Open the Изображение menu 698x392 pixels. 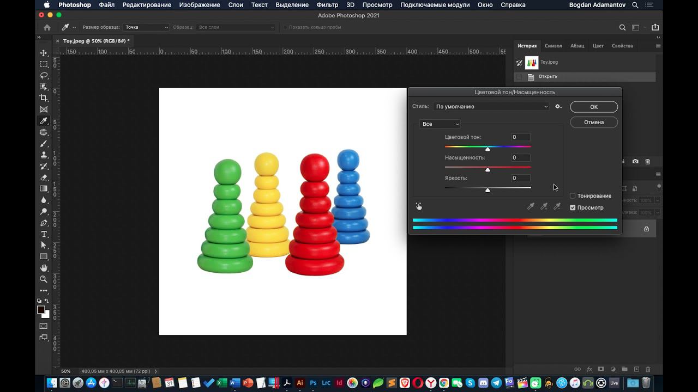200,5
